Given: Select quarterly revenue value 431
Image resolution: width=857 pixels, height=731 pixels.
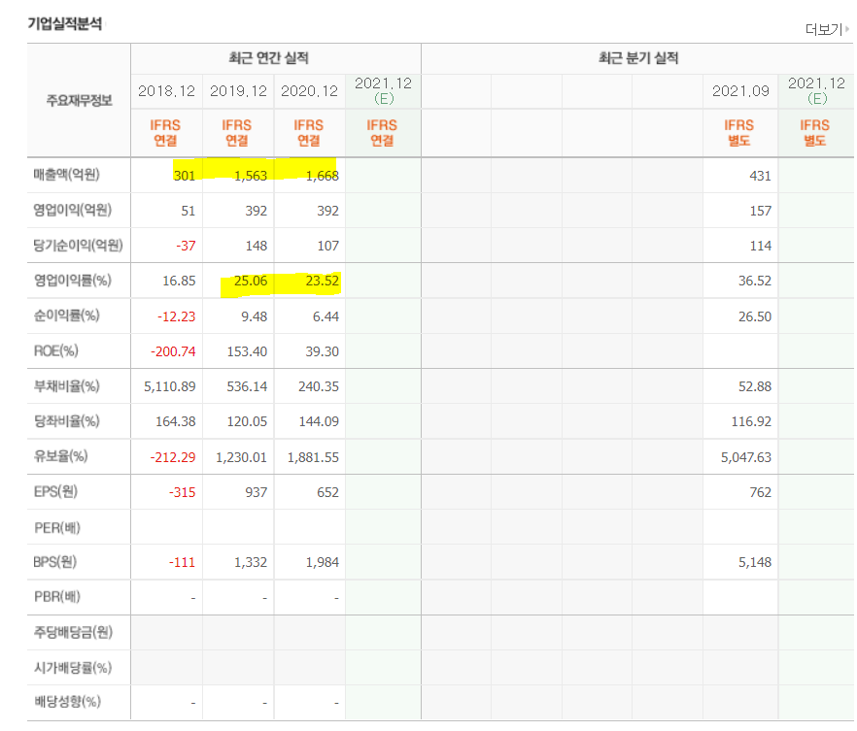Looking at the screenshot, I should click(x=760, y=176).
